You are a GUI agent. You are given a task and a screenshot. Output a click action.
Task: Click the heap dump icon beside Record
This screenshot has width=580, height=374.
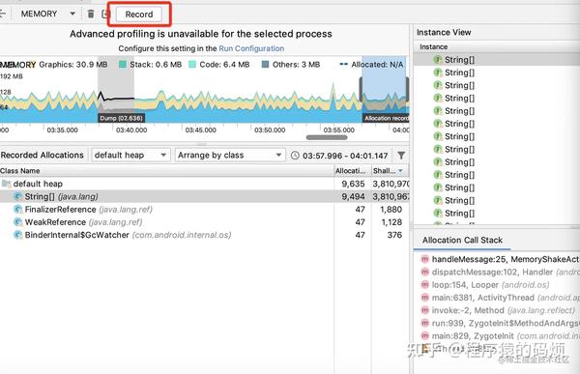pos(105,14)
